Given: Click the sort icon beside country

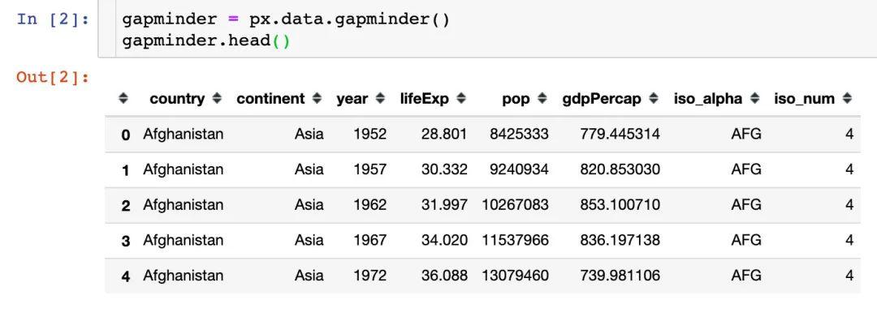Looking at the screenshot, I should 217,99.
